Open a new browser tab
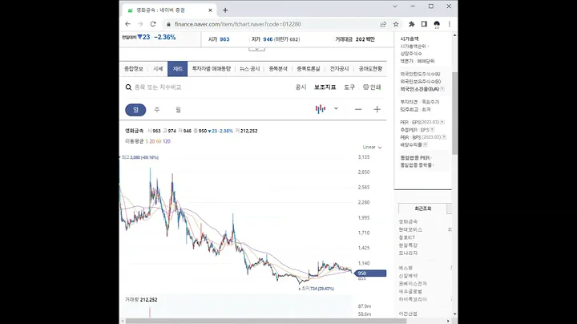Image resolution: width=577 pixels, height=324 pixels. (x=225, y=10)
